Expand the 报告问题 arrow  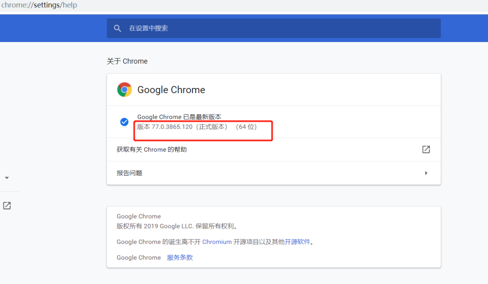point(426,173)
